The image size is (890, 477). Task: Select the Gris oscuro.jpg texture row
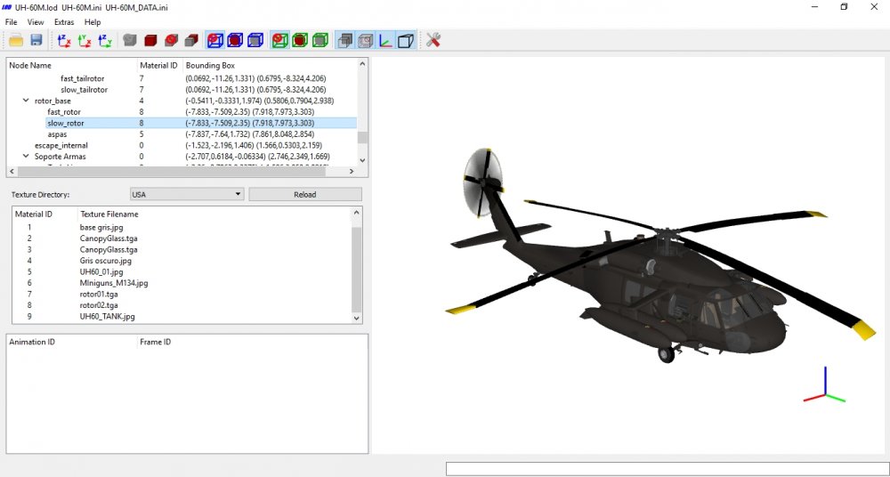[182, 261]
